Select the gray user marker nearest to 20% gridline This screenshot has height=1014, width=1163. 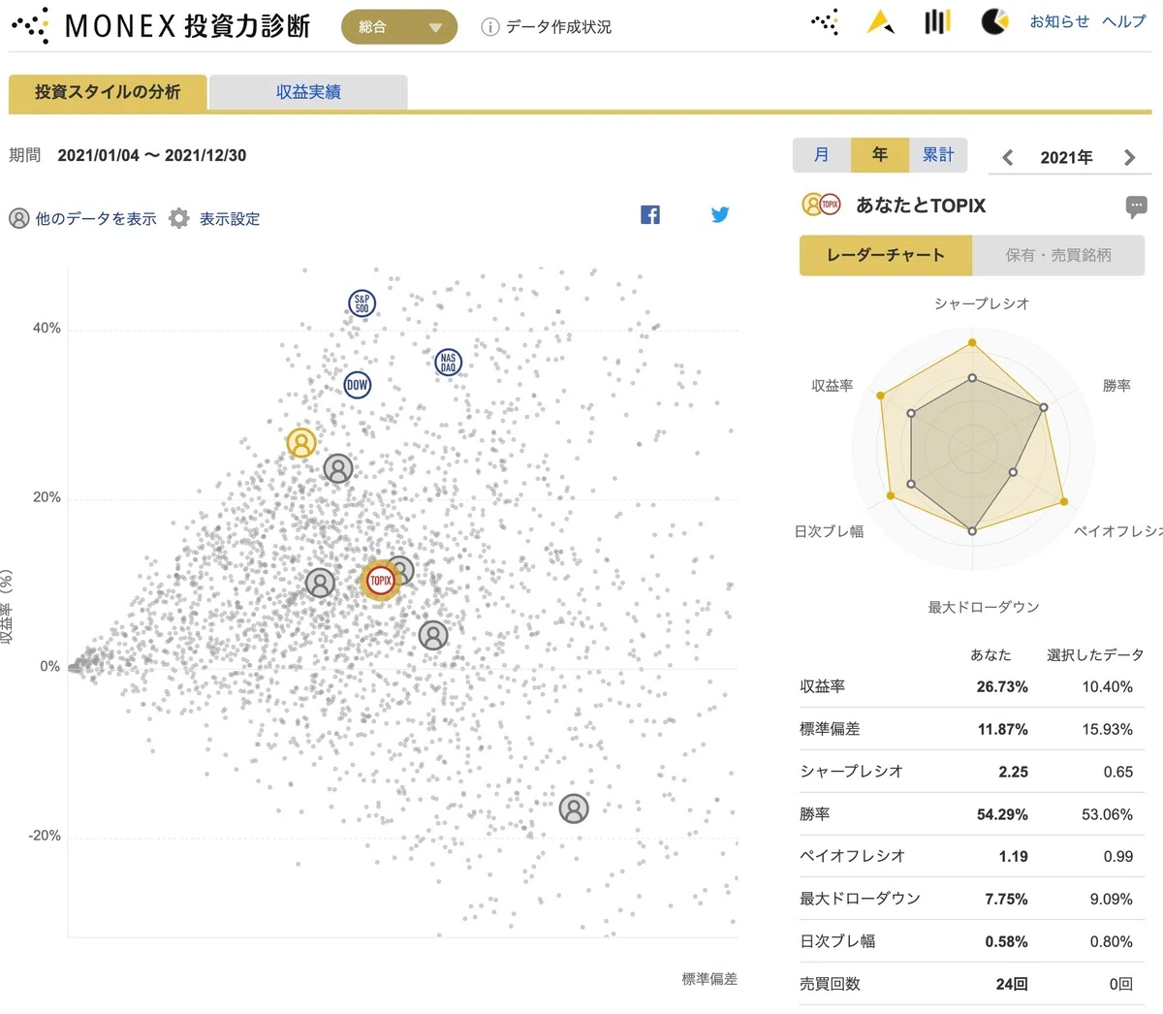point(337,469)
